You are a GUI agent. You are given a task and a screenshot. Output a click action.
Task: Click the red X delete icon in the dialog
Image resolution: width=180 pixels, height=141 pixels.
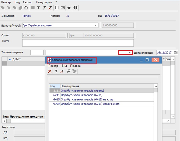click(50, 71)
